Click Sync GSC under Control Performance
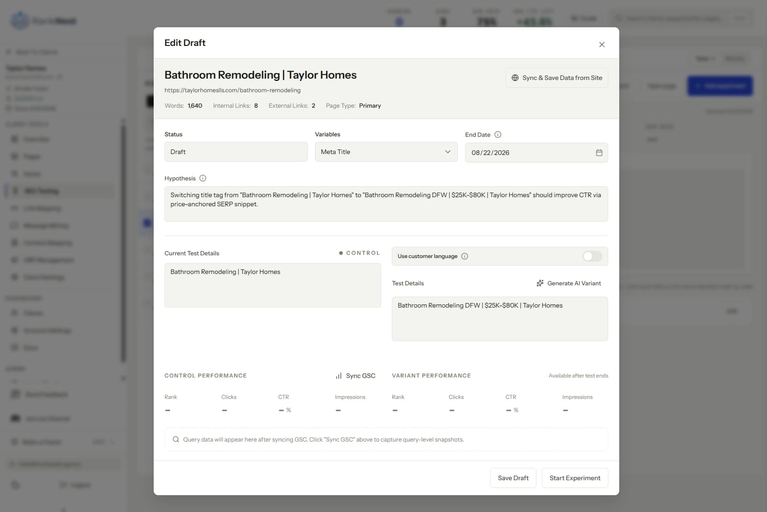The width and height of the screenshot is (767, 512). (x=355, y=376)
